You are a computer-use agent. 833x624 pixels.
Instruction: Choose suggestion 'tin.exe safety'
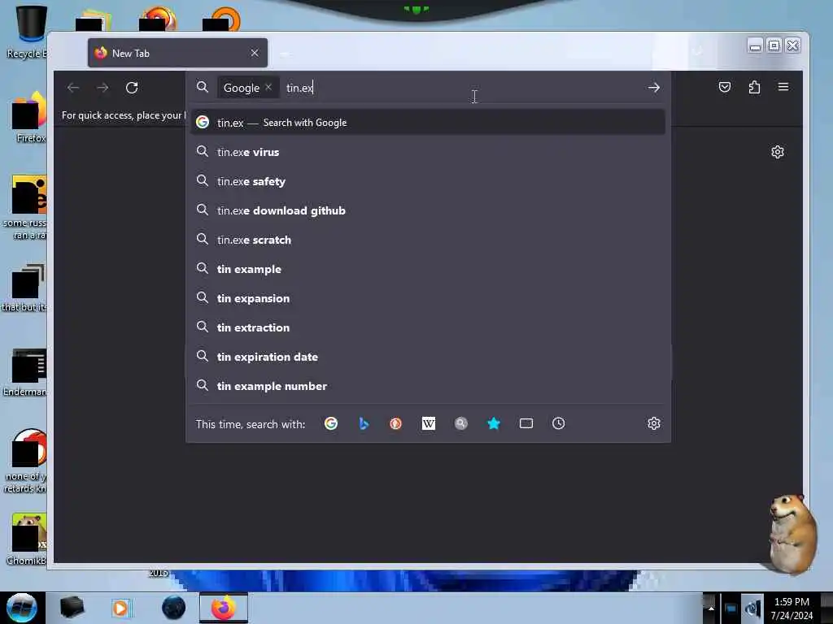[x=428, y=181]
